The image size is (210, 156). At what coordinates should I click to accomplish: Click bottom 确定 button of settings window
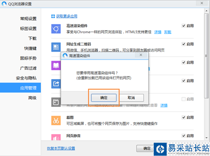click(146, 148)
